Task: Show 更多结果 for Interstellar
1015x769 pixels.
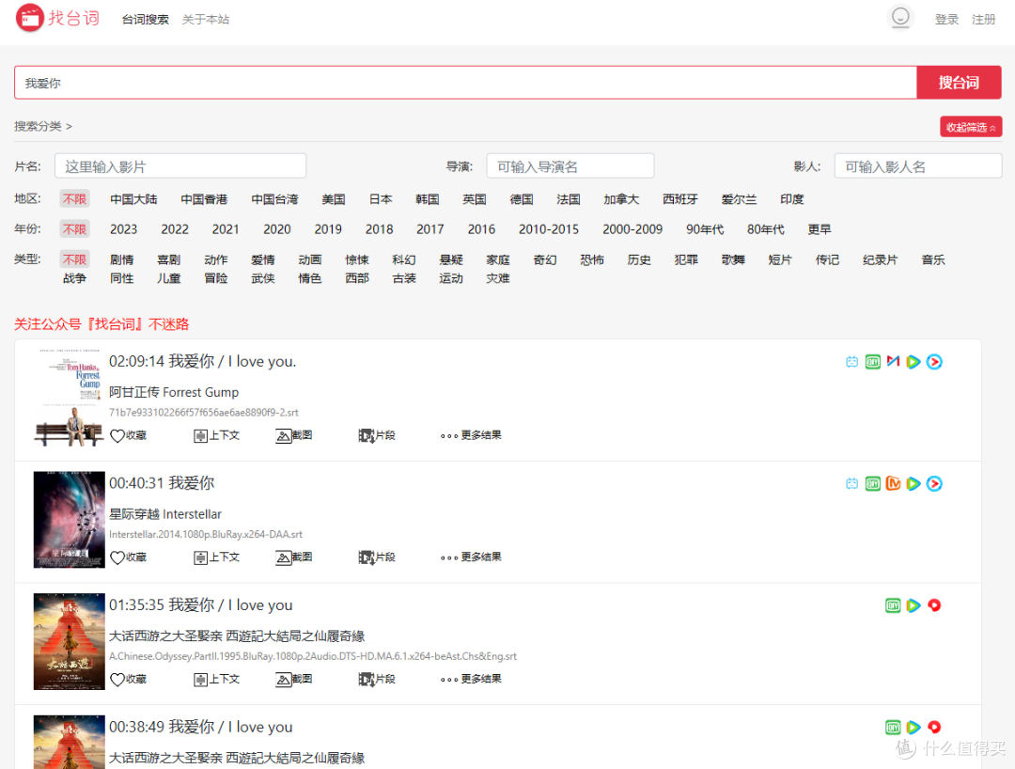Action: point(471,557)
